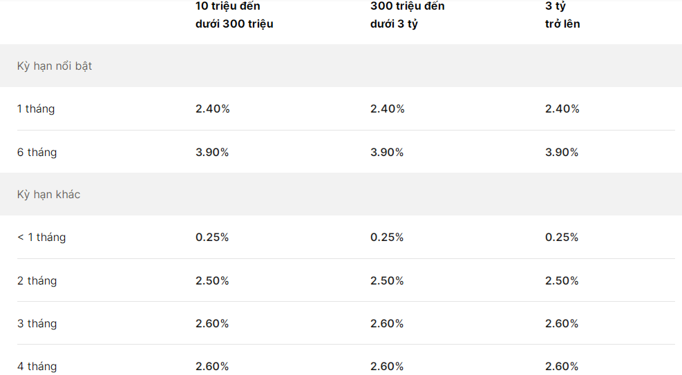This screenshot has width=682, height=375.
Task: Select 2 tháng rate for 10–300 triệu
Action: 212,281
